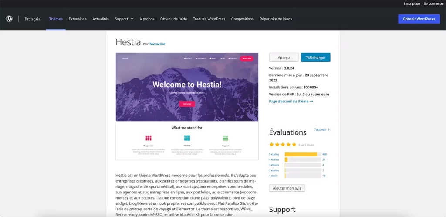Click the 37 reviews count
Viewport: 446px width, 217px height.
click(x=324, y=159)
